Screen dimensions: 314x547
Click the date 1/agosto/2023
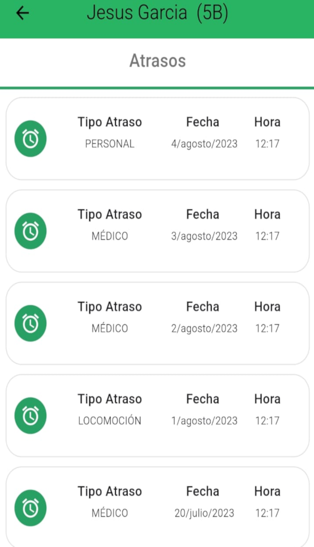[x=204, y=421]
